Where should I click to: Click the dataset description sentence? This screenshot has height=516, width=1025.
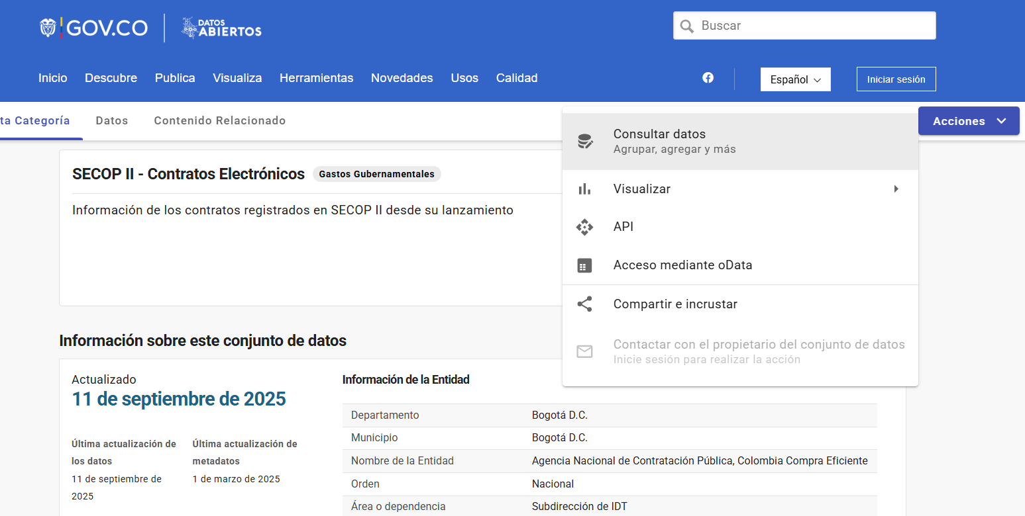292,210
